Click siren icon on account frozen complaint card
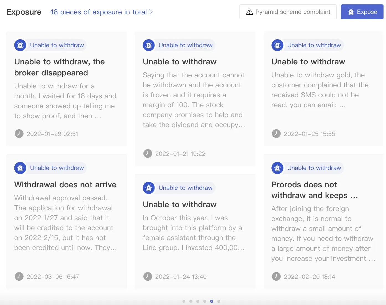Image resolution: width=386 pixels, height=305 pixels. click(x=149, y=45)
